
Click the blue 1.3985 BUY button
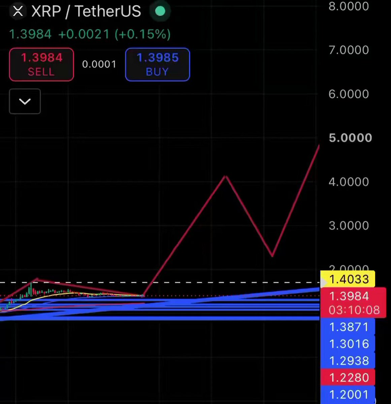[x=157, y=64]
